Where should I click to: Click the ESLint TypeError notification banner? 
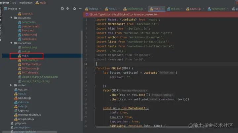pos(161,14)
